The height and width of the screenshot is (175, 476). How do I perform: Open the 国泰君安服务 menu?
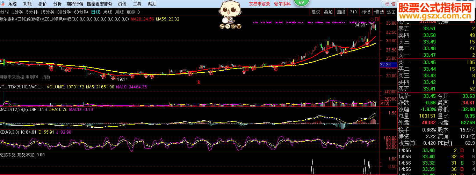[x=100, y=4]
